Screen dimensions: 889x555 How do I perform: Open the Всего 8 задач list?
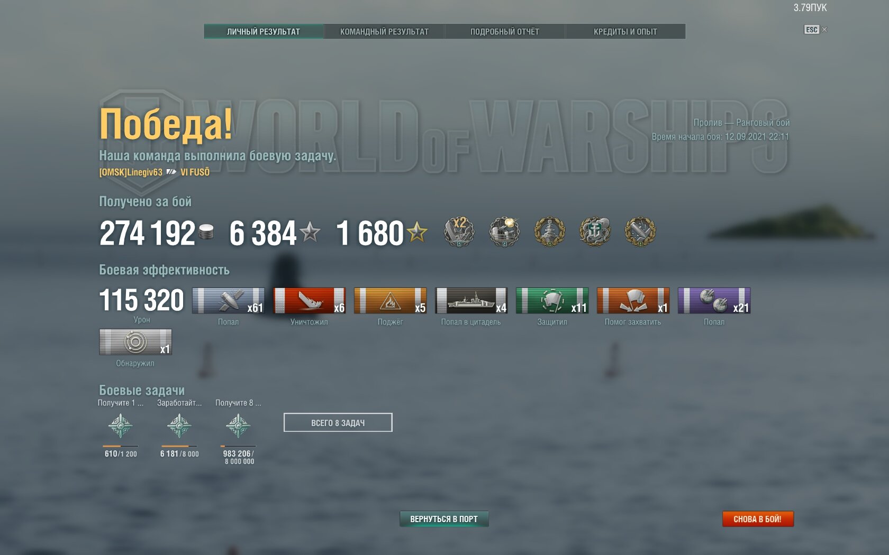338,423
